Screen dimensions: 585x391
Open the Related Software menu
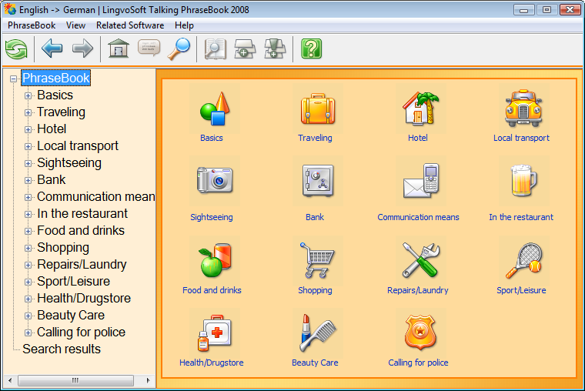click(130, 25)
